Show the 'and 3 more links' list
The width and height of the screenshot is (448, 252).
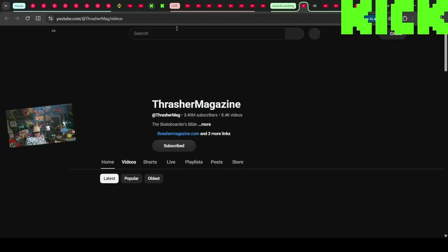click(x=215, y=134)
